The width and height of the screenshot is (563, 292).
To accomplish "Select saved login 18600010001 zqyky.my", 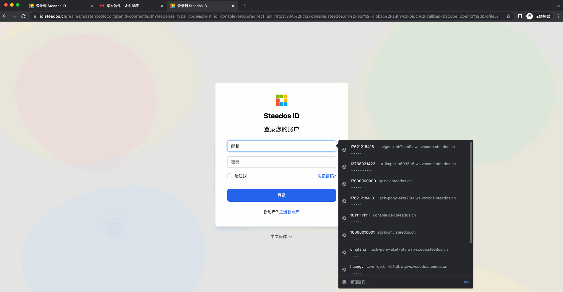I will pyautogui.click(x=404, y=235).
